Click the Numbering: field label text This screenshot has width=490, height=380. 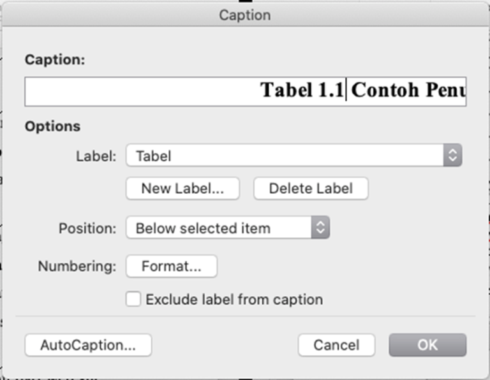(x=77, y=267)
